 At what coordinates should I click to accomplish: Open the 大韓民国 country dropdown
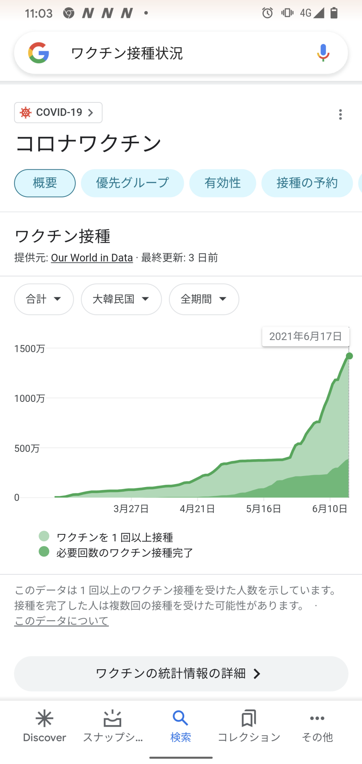pos(121,299)
